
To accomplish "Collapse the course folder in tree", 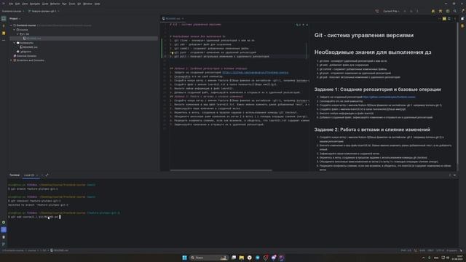I will [15, 30].
